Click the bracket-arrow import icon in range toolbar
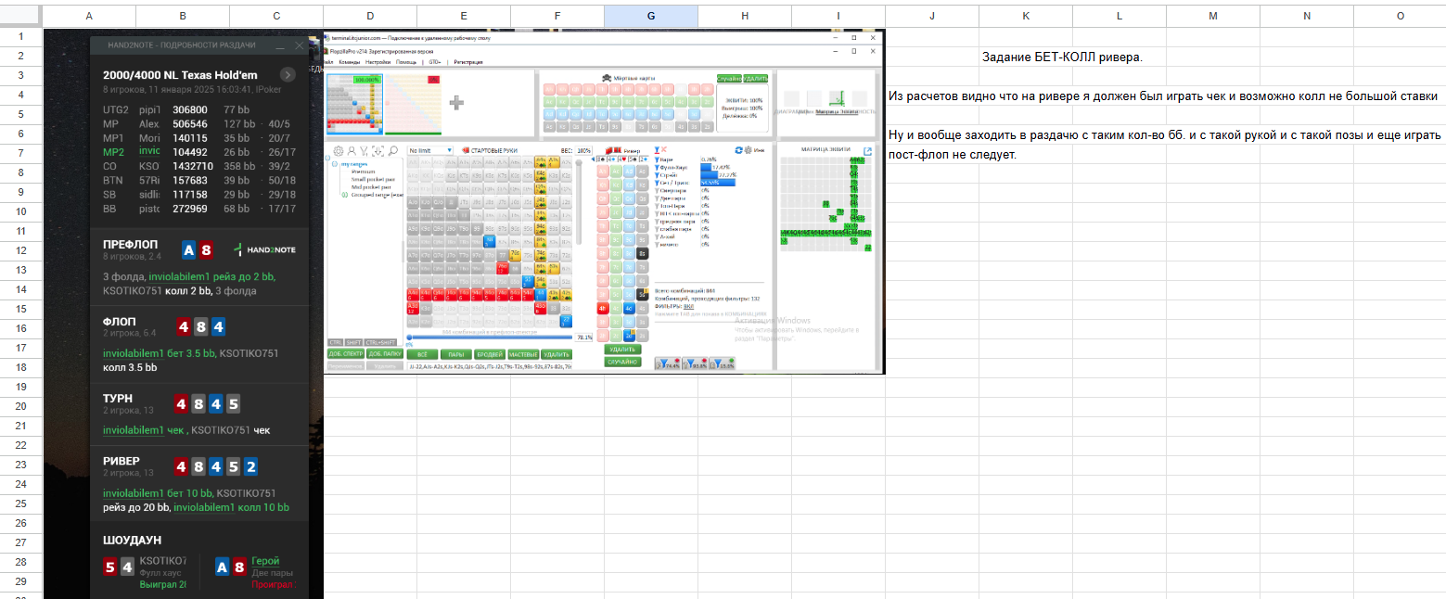Image resolution: width=1446 pixels, height=599 pixels. click(x=377, y=151)
